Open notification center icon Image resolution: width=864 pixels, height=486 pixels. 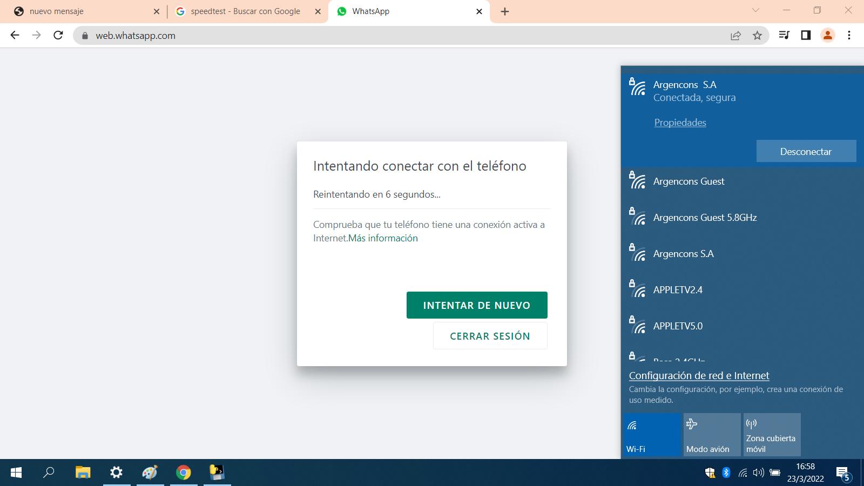(x=843, y=474)
